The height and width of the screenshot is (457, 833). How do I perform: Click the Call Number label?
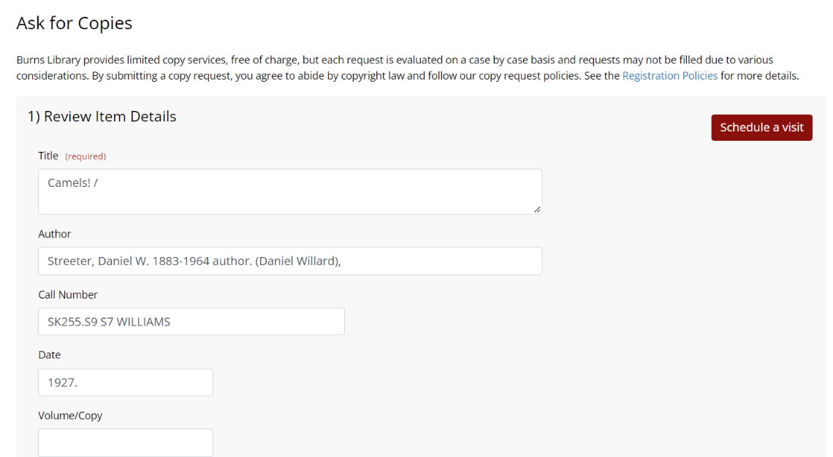click(x=68, y=295)
